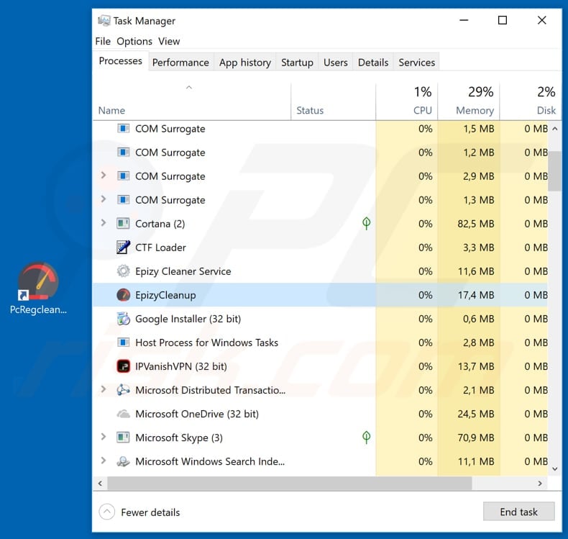Click the scroll down arrow of process list
This screenshot has height=539, width=568.
[x=554, y=468]
